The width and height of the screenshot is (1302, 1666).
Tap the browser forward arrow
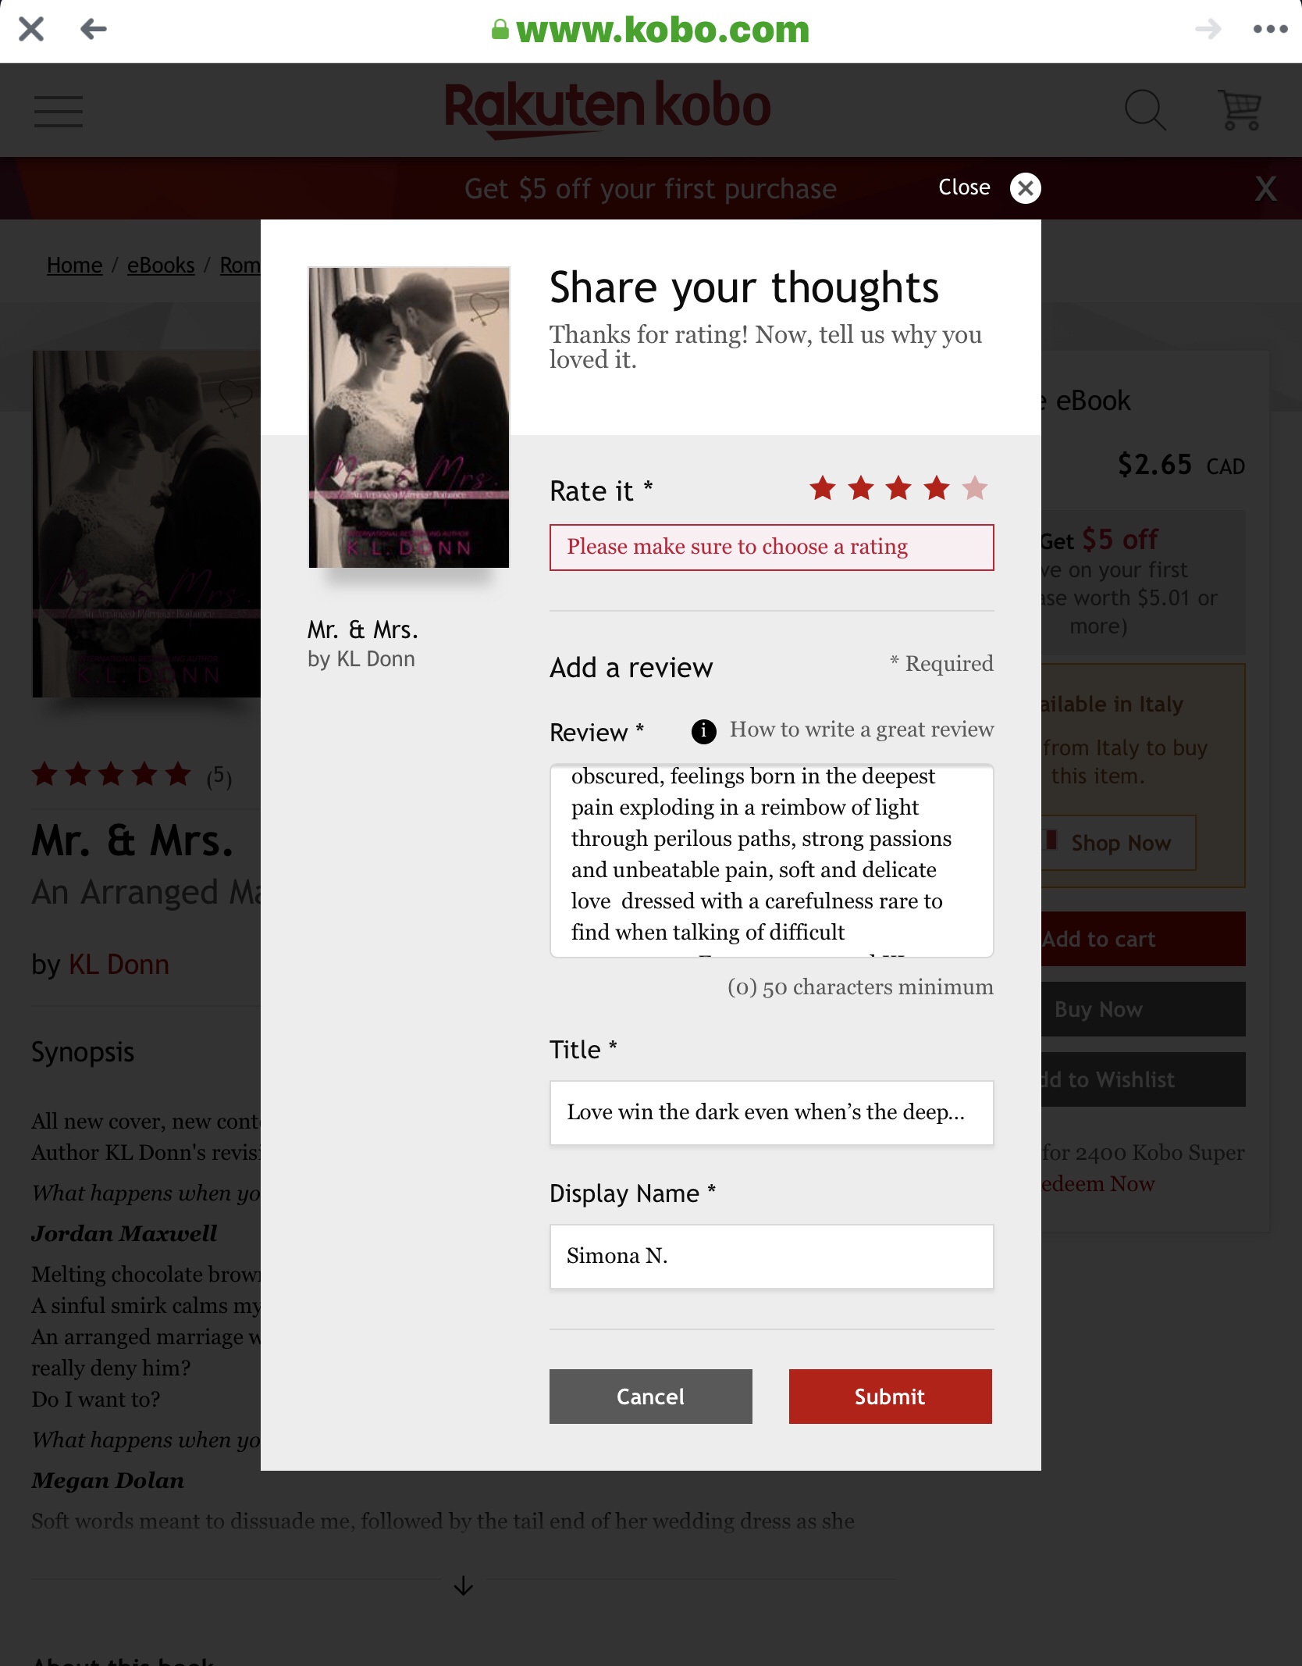pos(1208,30)
